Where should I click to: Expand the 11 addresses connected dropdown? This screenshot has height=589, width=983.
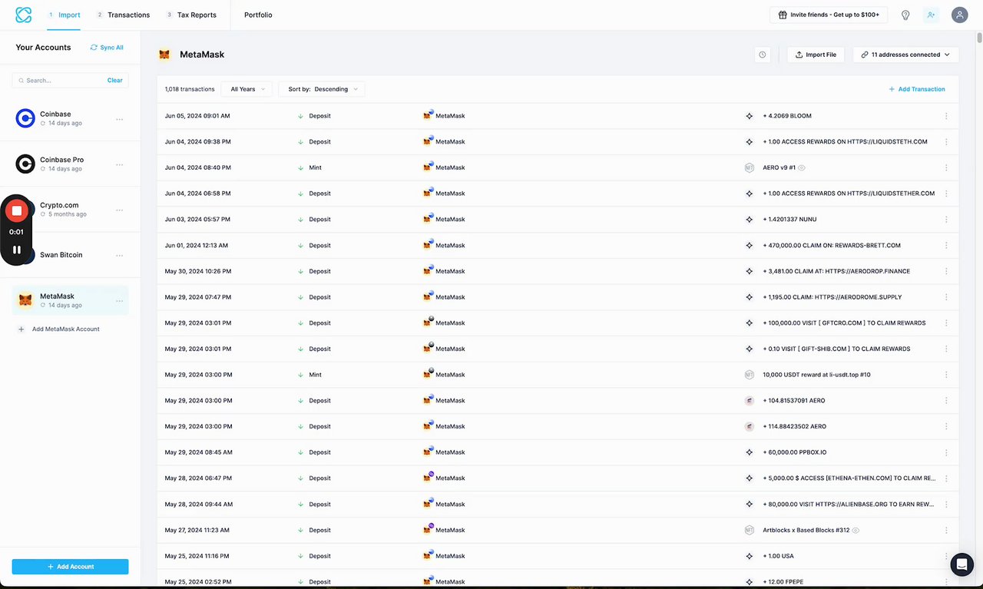pyautogui.click(x=905, y=55)
